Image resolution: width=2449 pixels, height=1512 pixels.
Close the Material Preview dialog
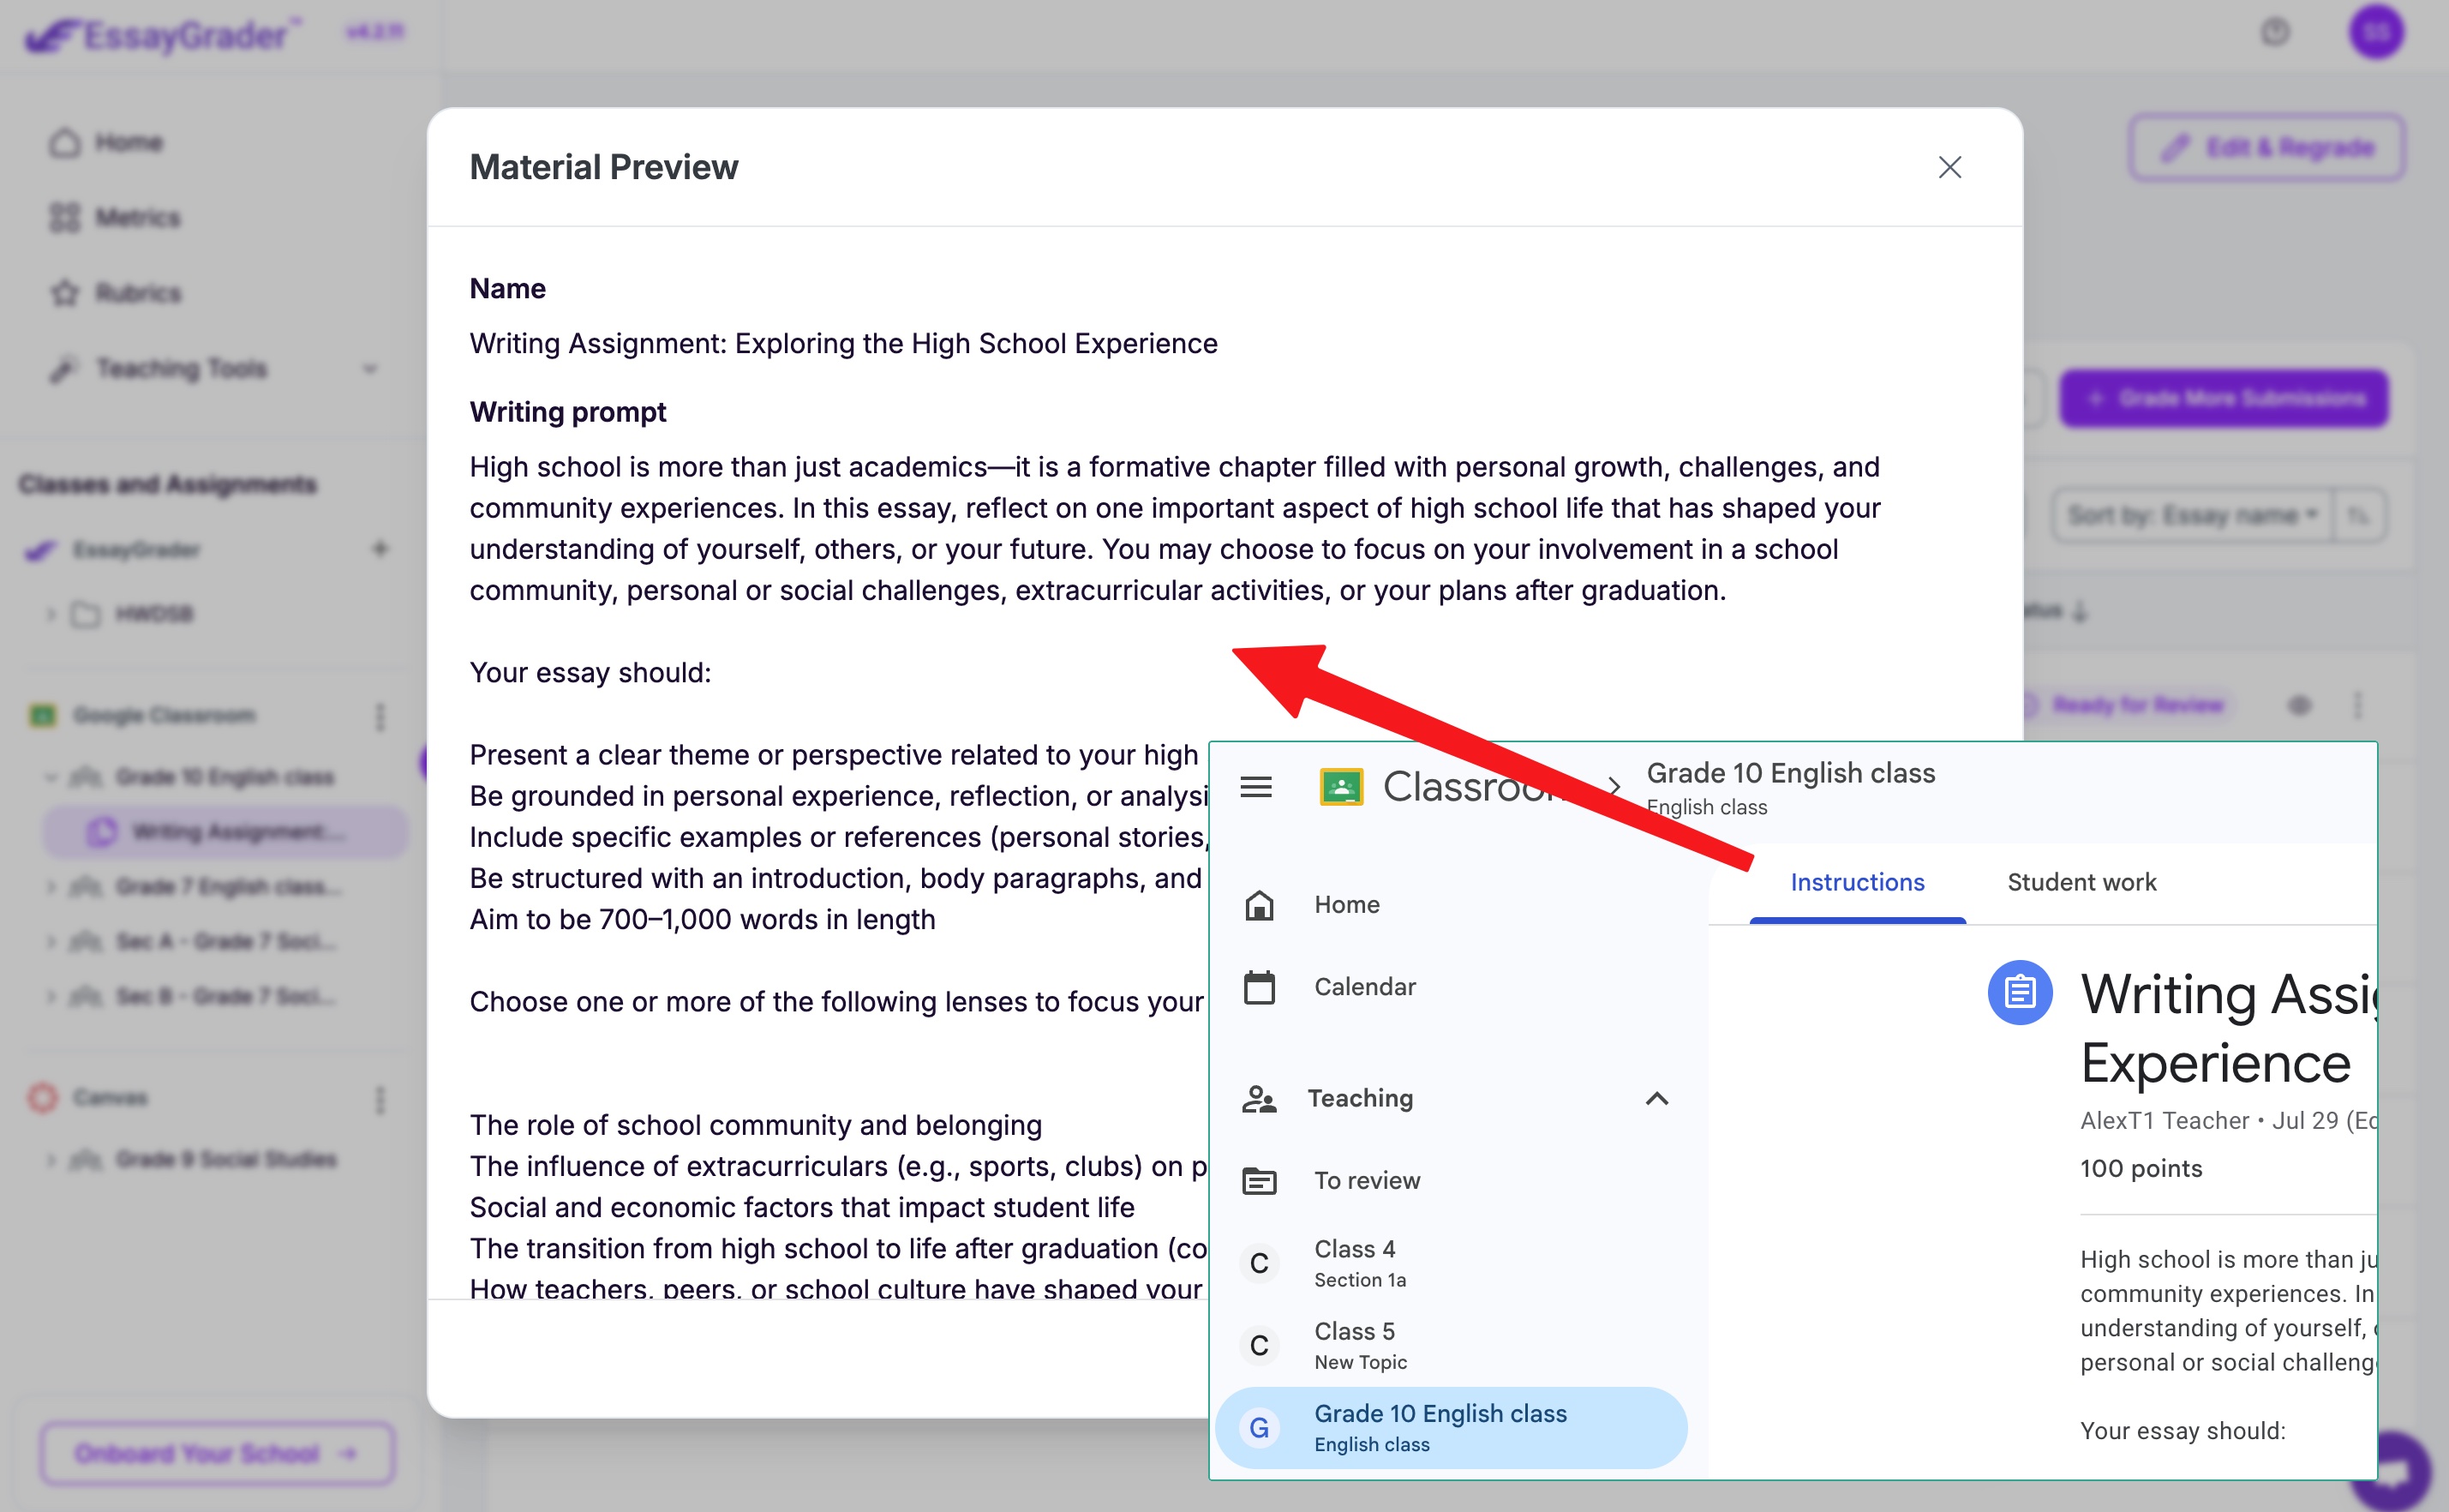click(1949, 167)
